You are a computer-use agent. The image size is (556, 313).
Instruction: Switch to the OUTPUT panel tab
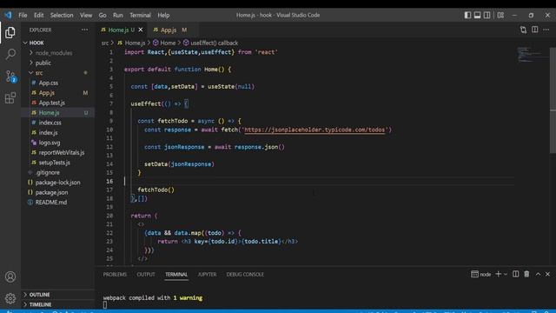(146, 275)
